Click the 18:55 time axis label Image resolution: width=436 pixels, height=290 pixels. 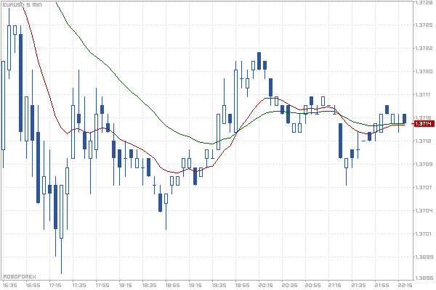point(172,285)
